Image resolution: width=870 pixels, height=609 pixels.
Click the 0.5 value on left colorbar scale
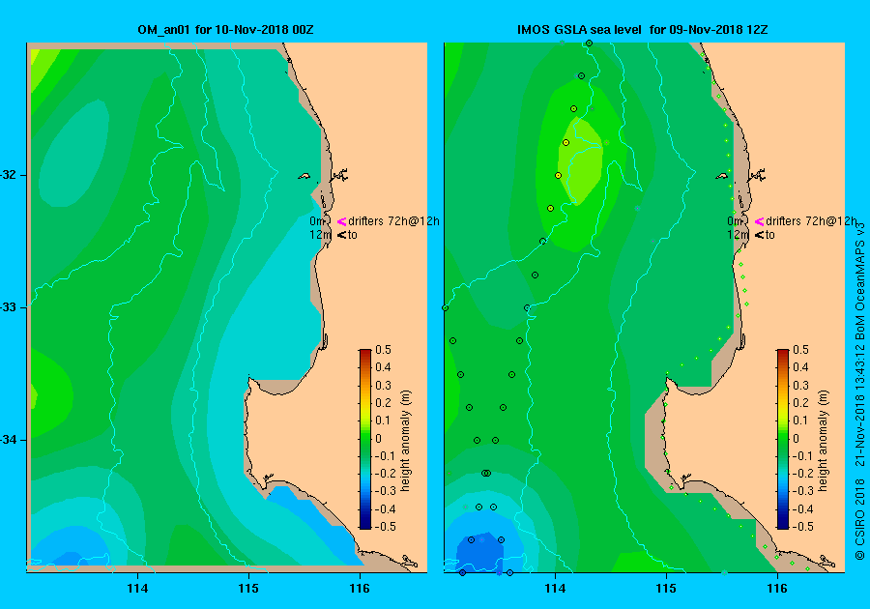click(x=384, y=350)
